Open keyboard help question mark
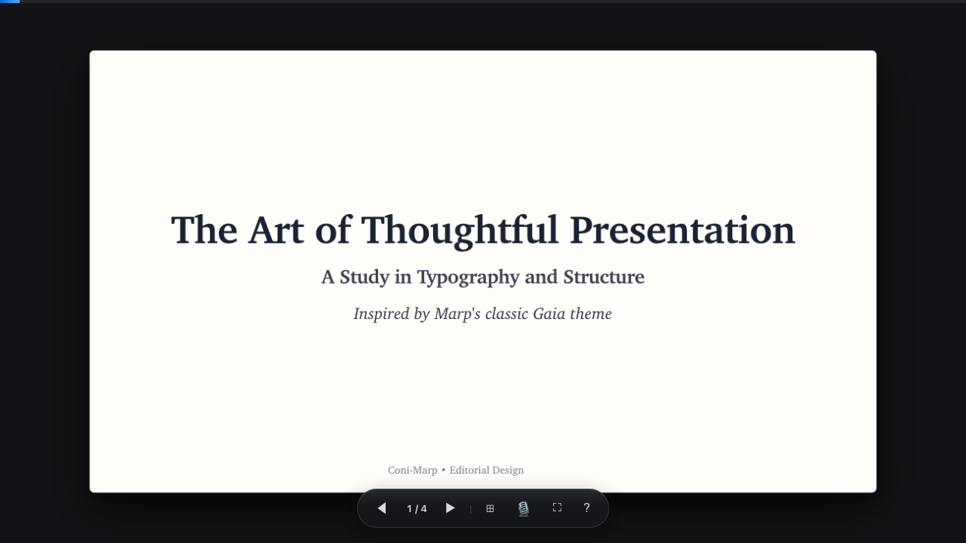The height and width of the screenshot is (543, 966). (586, 508)
